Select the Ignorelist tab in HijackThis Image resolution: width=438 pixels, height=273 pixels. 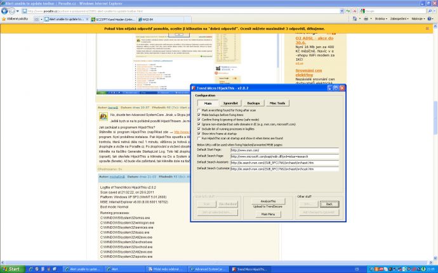[x=230, y=103]
